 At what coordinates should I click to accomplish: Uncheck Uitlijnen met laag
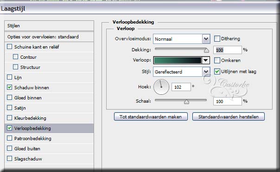pos(217,71)
